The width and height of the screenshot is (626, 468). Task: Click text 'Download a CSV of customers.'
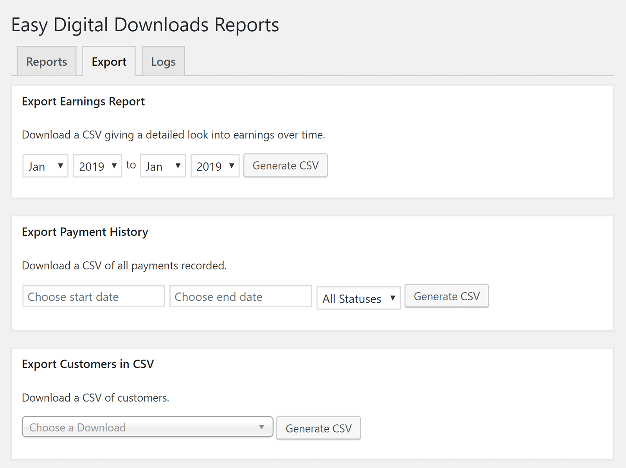[x=95, y=398]
